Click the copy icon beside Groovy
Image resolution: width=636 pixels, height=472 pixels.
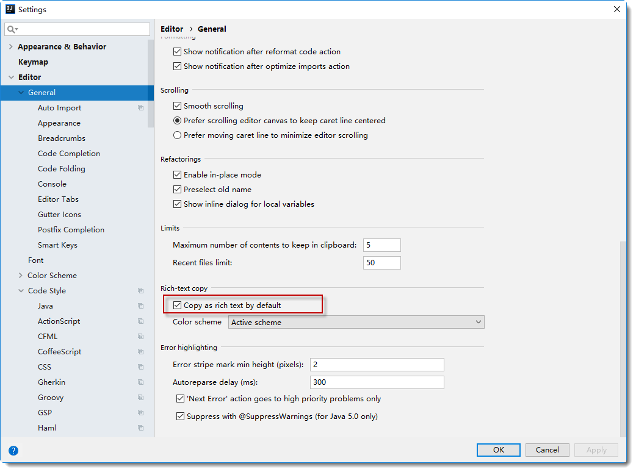[x=141, y=398]
